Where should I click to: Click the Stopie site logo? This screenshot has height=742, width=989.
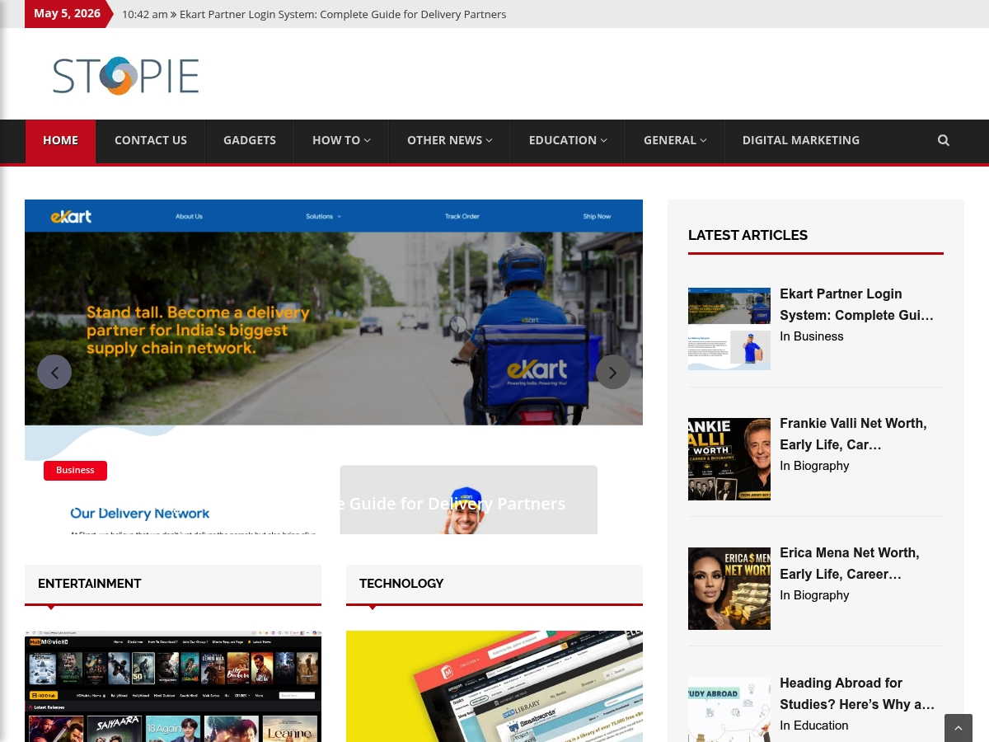(x=126, y=76)
